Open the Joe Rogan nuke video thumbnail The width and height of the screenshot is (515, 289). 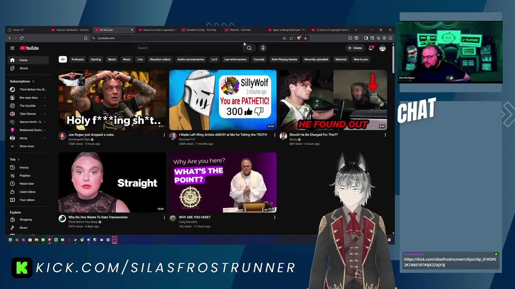(112, 100)
